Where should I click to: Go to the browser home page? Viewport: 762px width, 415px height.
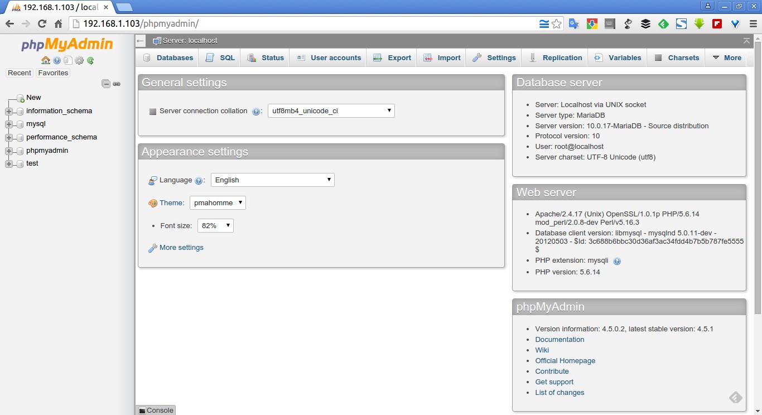pos(58,24)
